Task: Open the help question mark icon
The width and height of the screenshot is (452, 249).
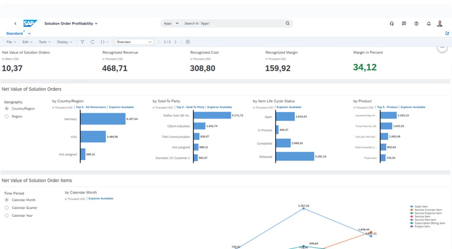Action: [416, 24]
